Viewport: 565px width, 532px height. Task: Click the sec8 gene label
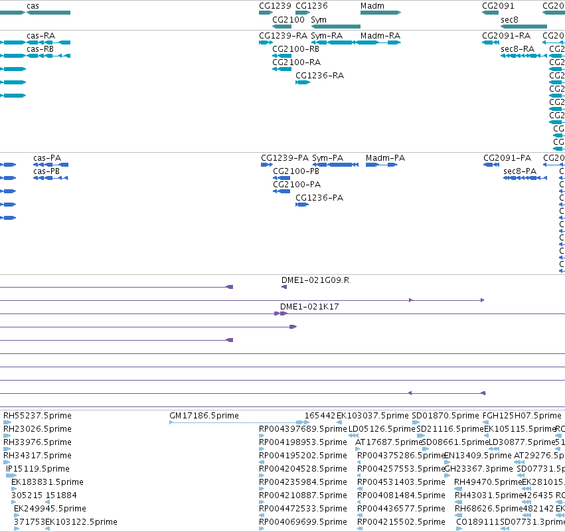click(x=509, y=19)
